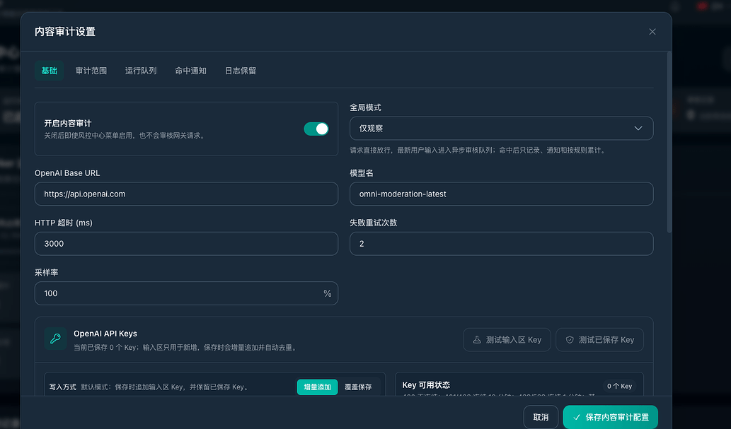Toggle the 开启内容审计 switch
Image resolution: width=731 pixels, height=429 pixels.
tap(316, 129)
